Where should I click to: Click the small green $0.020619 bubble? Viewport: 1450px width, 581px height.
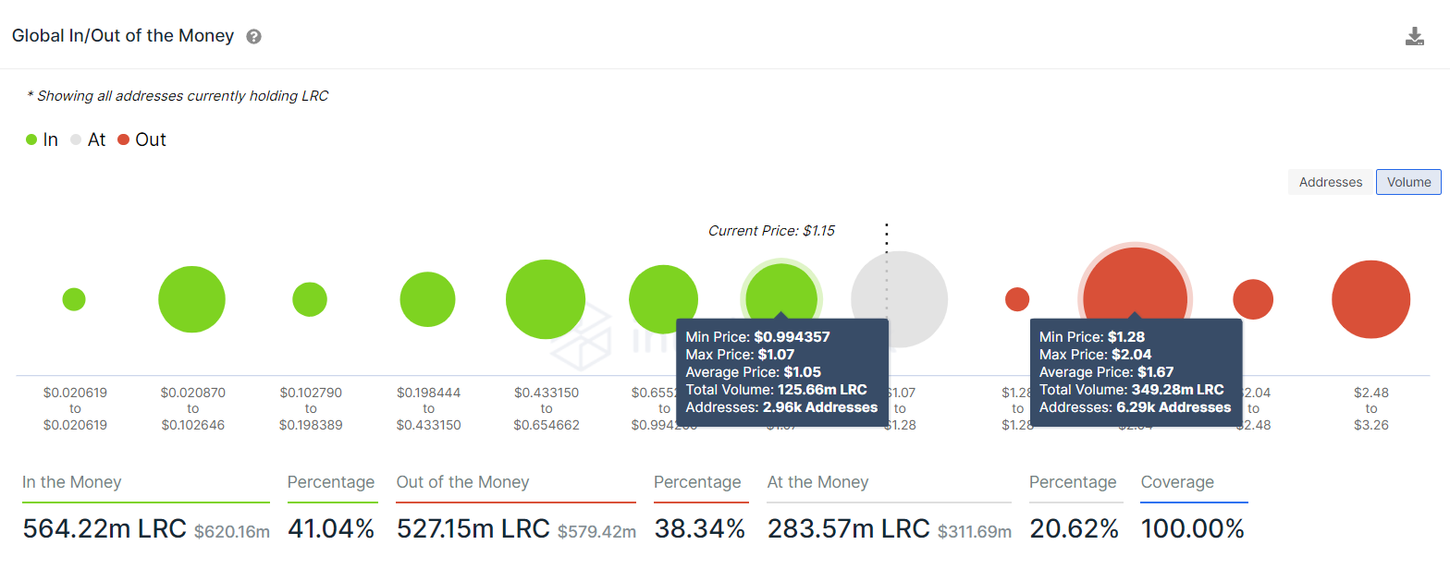pyautogui.click(x=74, y=299)
